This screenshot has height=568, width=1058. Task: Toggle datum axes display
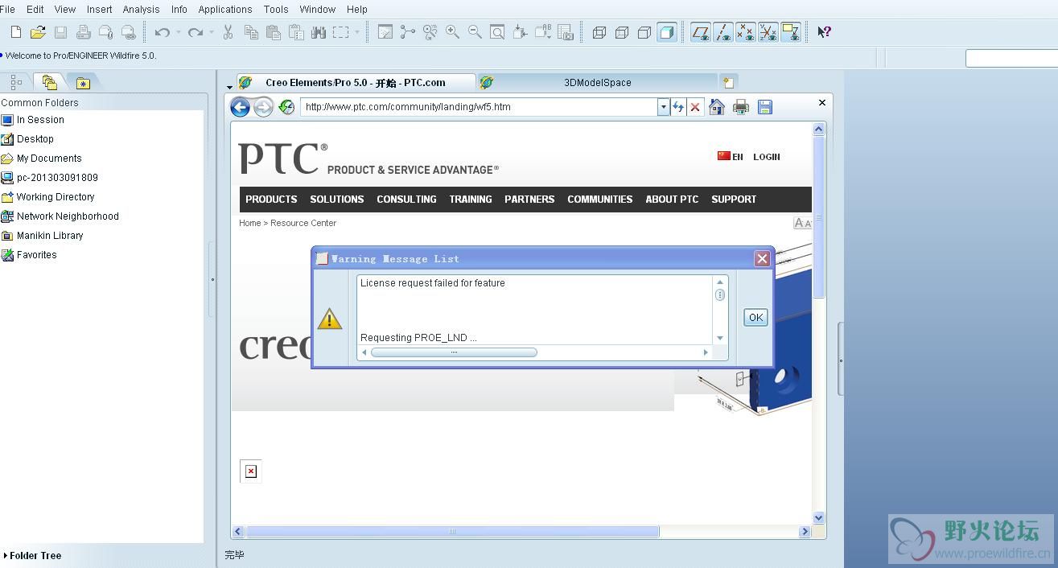[723, 32]
